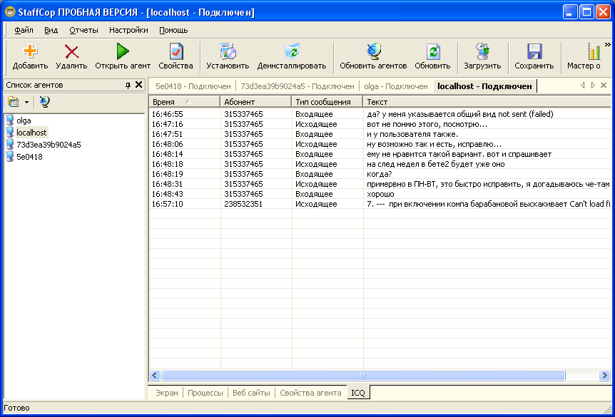Select agent localhost in the list
The width and height of the screenshot is (615, 417).
pos(31,133)
